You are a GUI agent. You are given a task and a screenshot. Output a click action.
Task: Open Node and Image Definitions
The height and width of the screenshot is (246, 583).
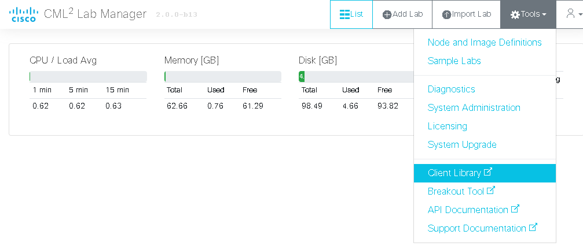pos(485,42)
